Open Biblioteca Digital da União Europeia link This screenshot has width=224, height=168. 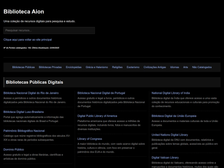(x=174, y=116)
